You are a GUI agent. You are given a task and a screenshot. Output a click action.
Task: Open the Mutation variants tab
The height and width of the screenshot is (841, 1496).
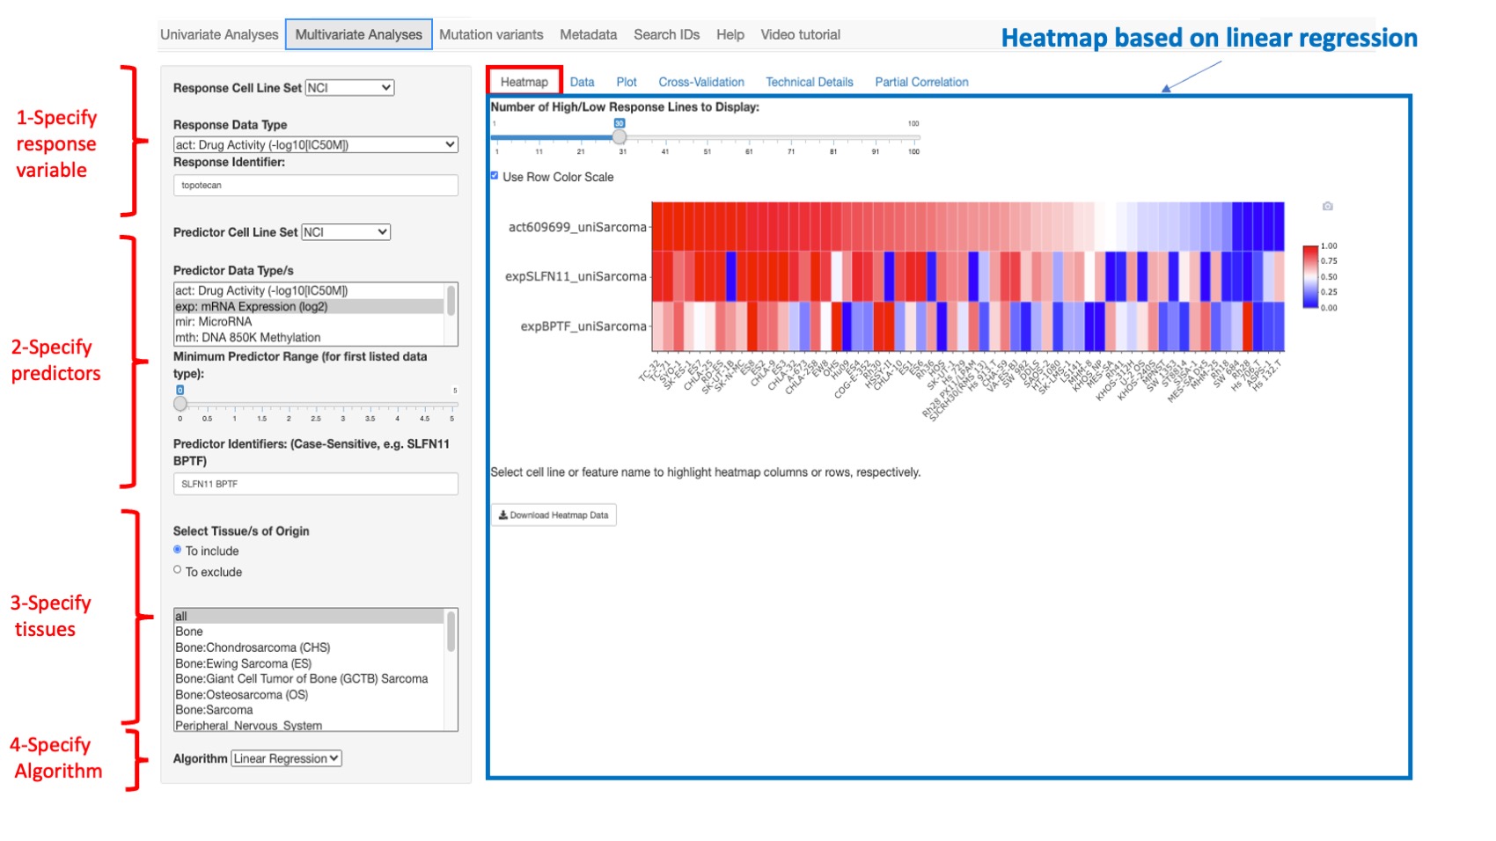[x=490, y=34]
